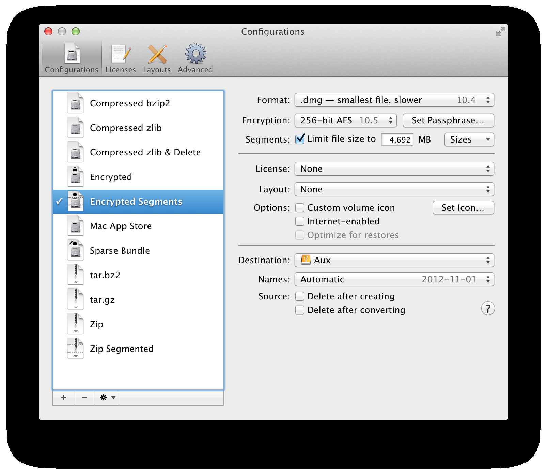Click the Set Icon button
Screen dimensions: 547x474
pos(463,208)
